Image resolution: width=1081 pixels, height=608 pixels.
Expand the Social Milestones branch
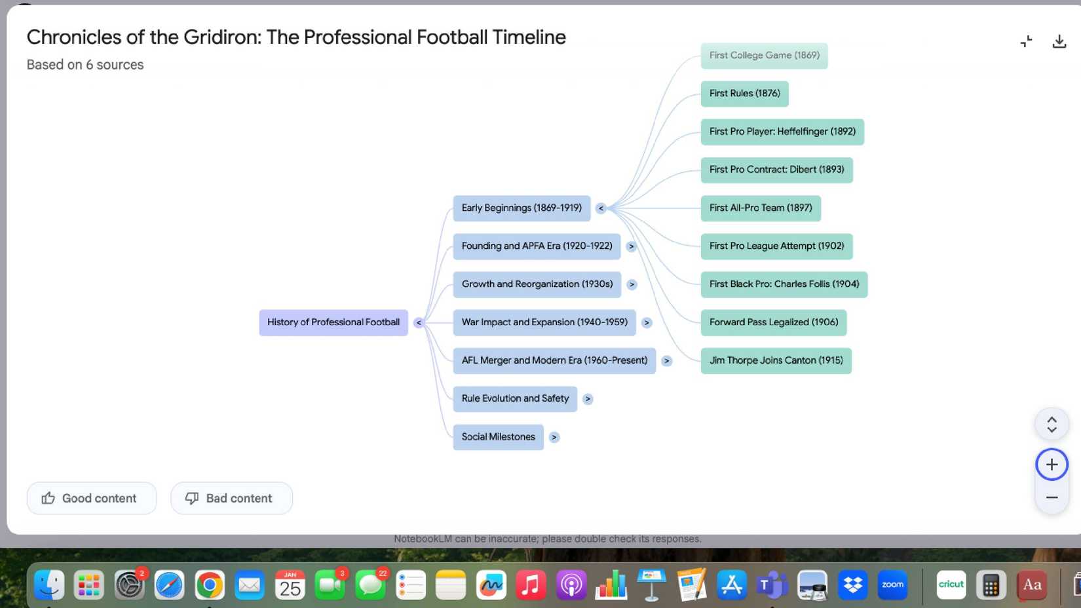(554, 437)
